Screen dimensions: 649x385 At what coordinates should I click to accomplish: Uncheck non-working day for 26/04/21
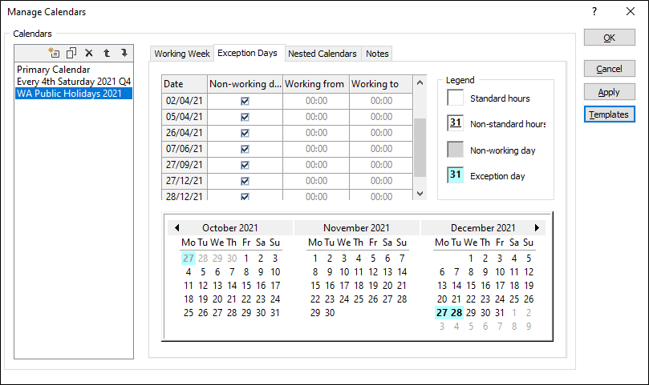pyautogui.click(x=245, y=133)
